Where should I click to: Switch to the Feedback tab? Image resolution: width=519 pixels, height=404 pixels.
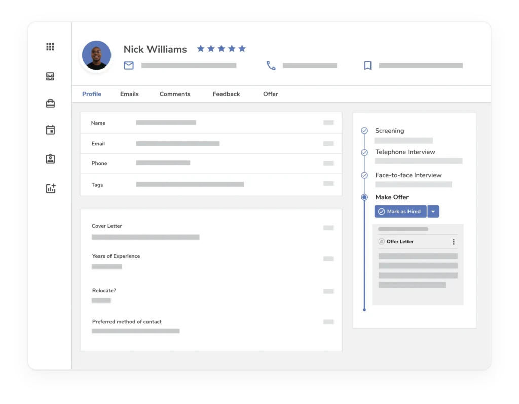[226, 94]
